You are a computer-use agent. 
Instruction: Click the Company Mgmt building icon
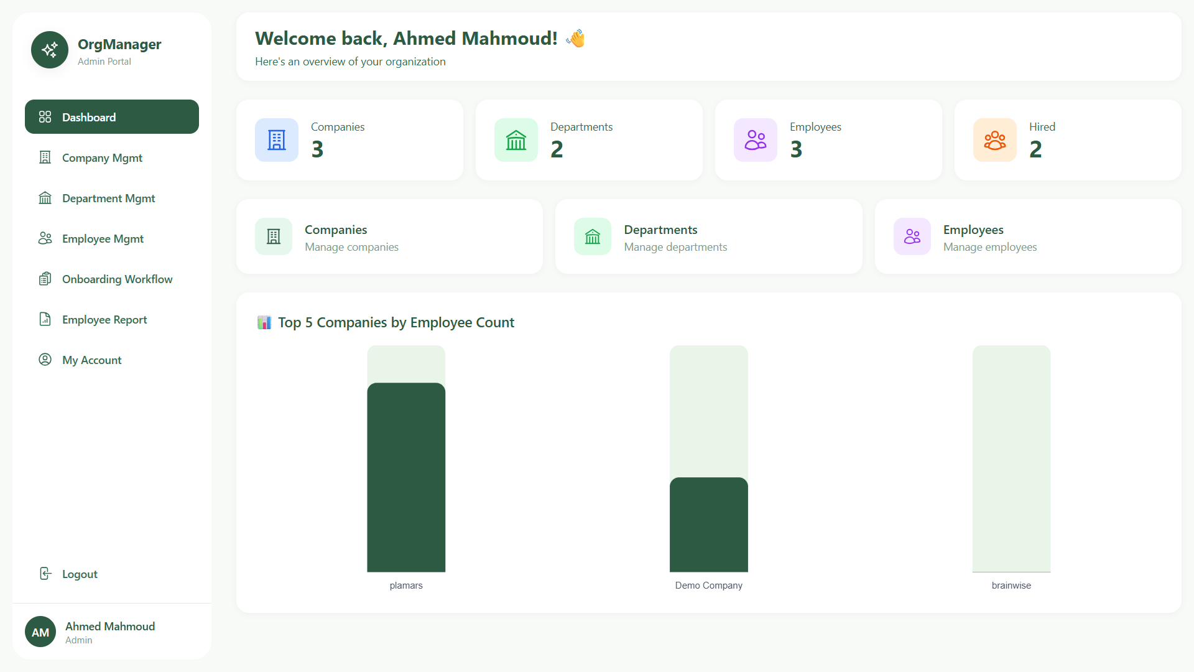point(45,157)
